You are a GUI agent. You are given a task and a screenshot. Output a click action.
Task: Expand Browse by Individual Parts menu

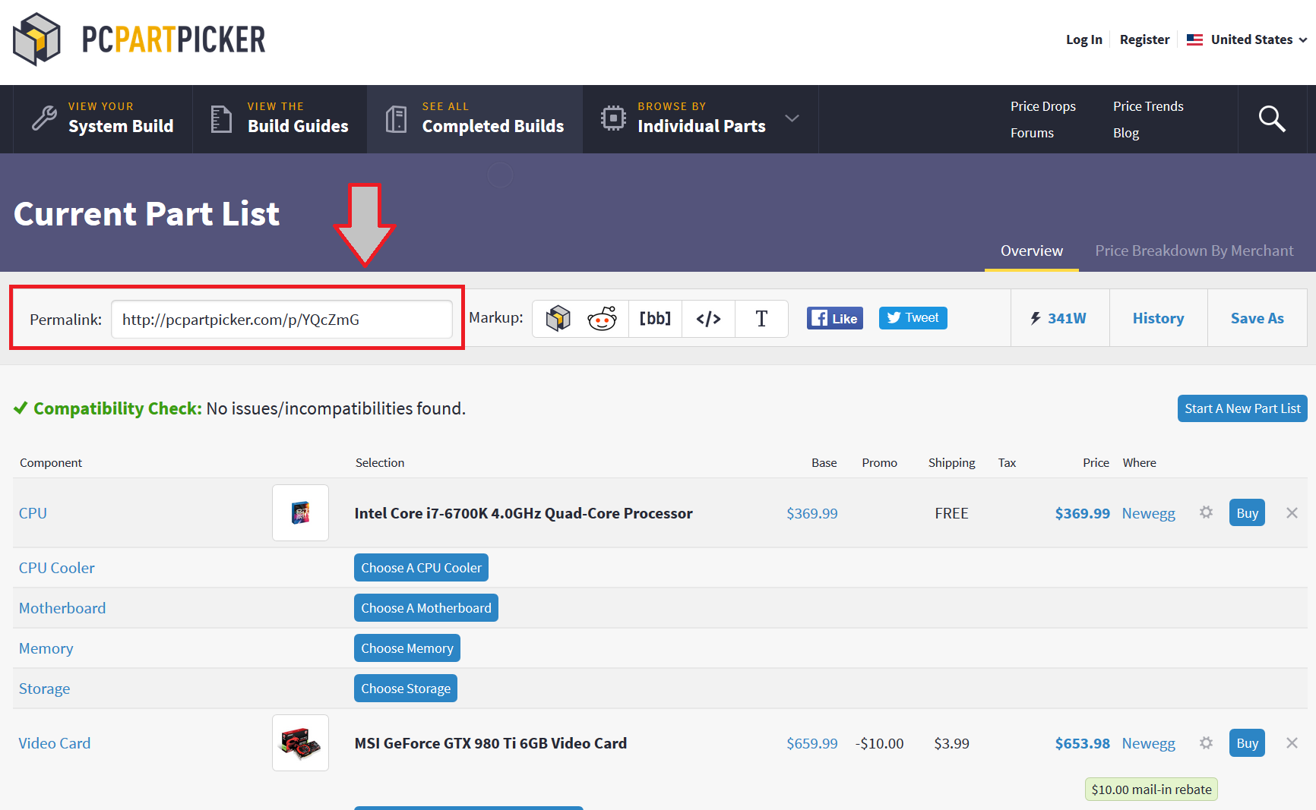point(701,119)
